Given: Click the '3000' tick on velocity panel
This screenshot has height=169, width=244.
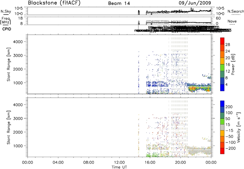Looking at the screenshot, I should click(x=18, y=118).
